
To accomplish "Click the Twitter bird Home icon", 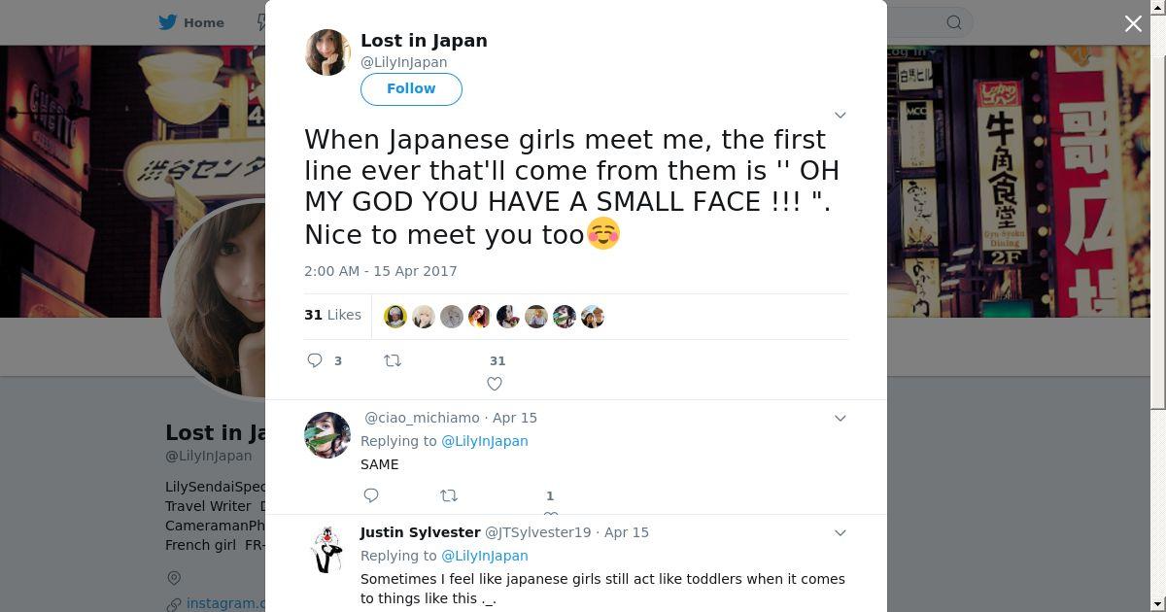I will point(168,22).
